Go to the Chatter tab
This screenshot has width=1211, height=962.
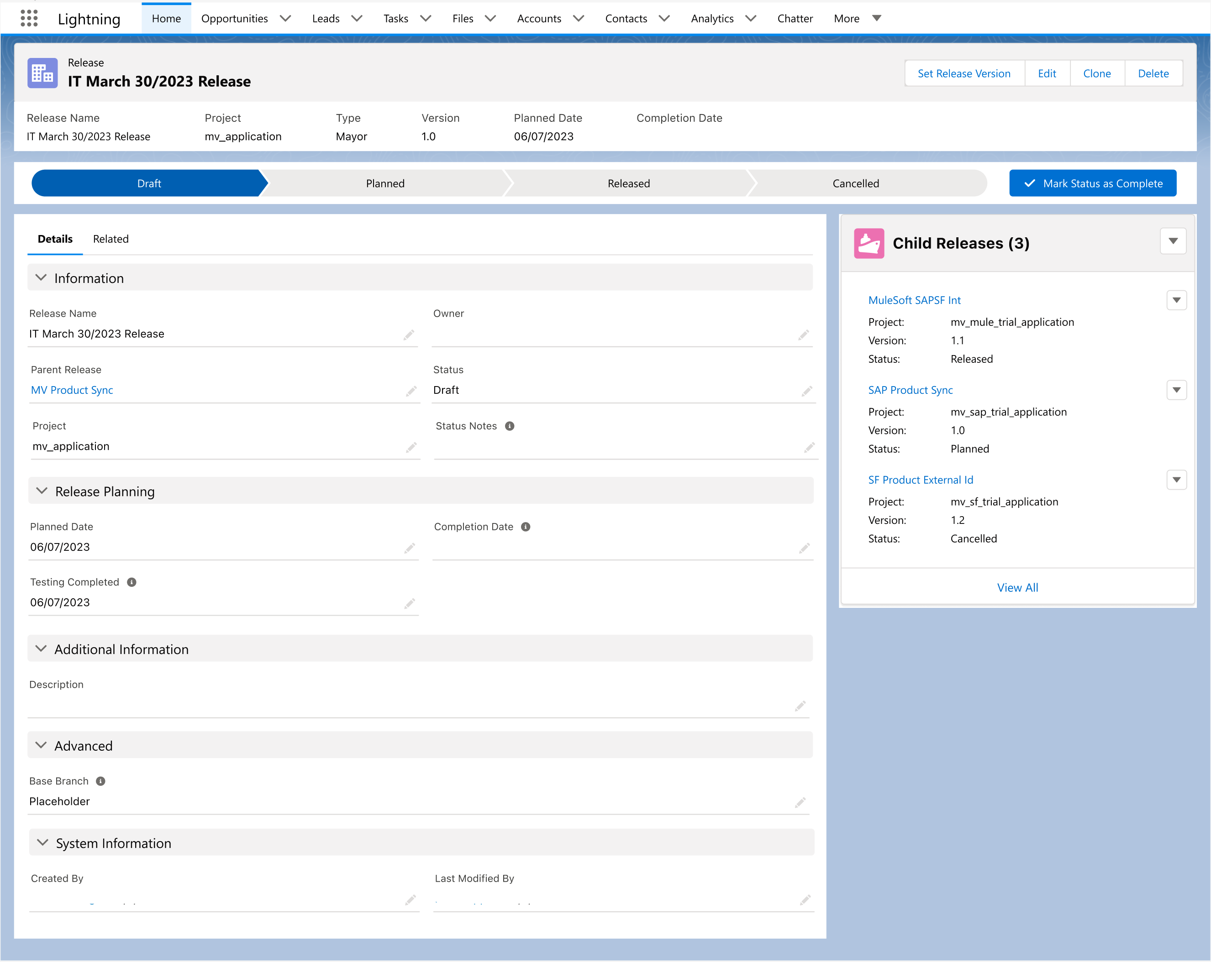point(795,19)
